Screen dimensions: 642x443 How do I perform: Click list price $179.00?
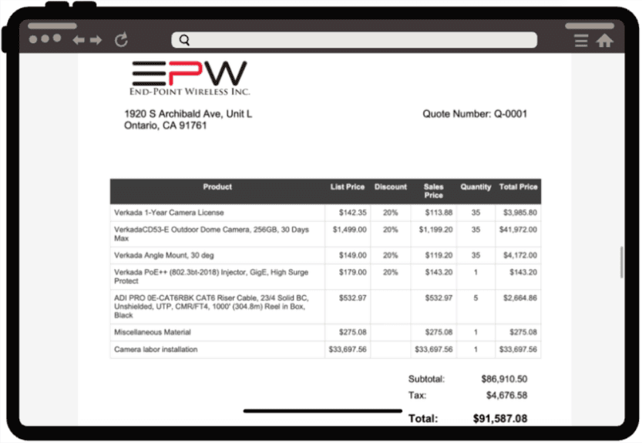tap(352, 272)
